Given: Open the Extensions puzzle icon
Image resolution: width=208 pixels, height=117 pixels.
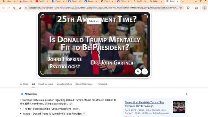Looking at the screenshot, I should tap(188, 8).
